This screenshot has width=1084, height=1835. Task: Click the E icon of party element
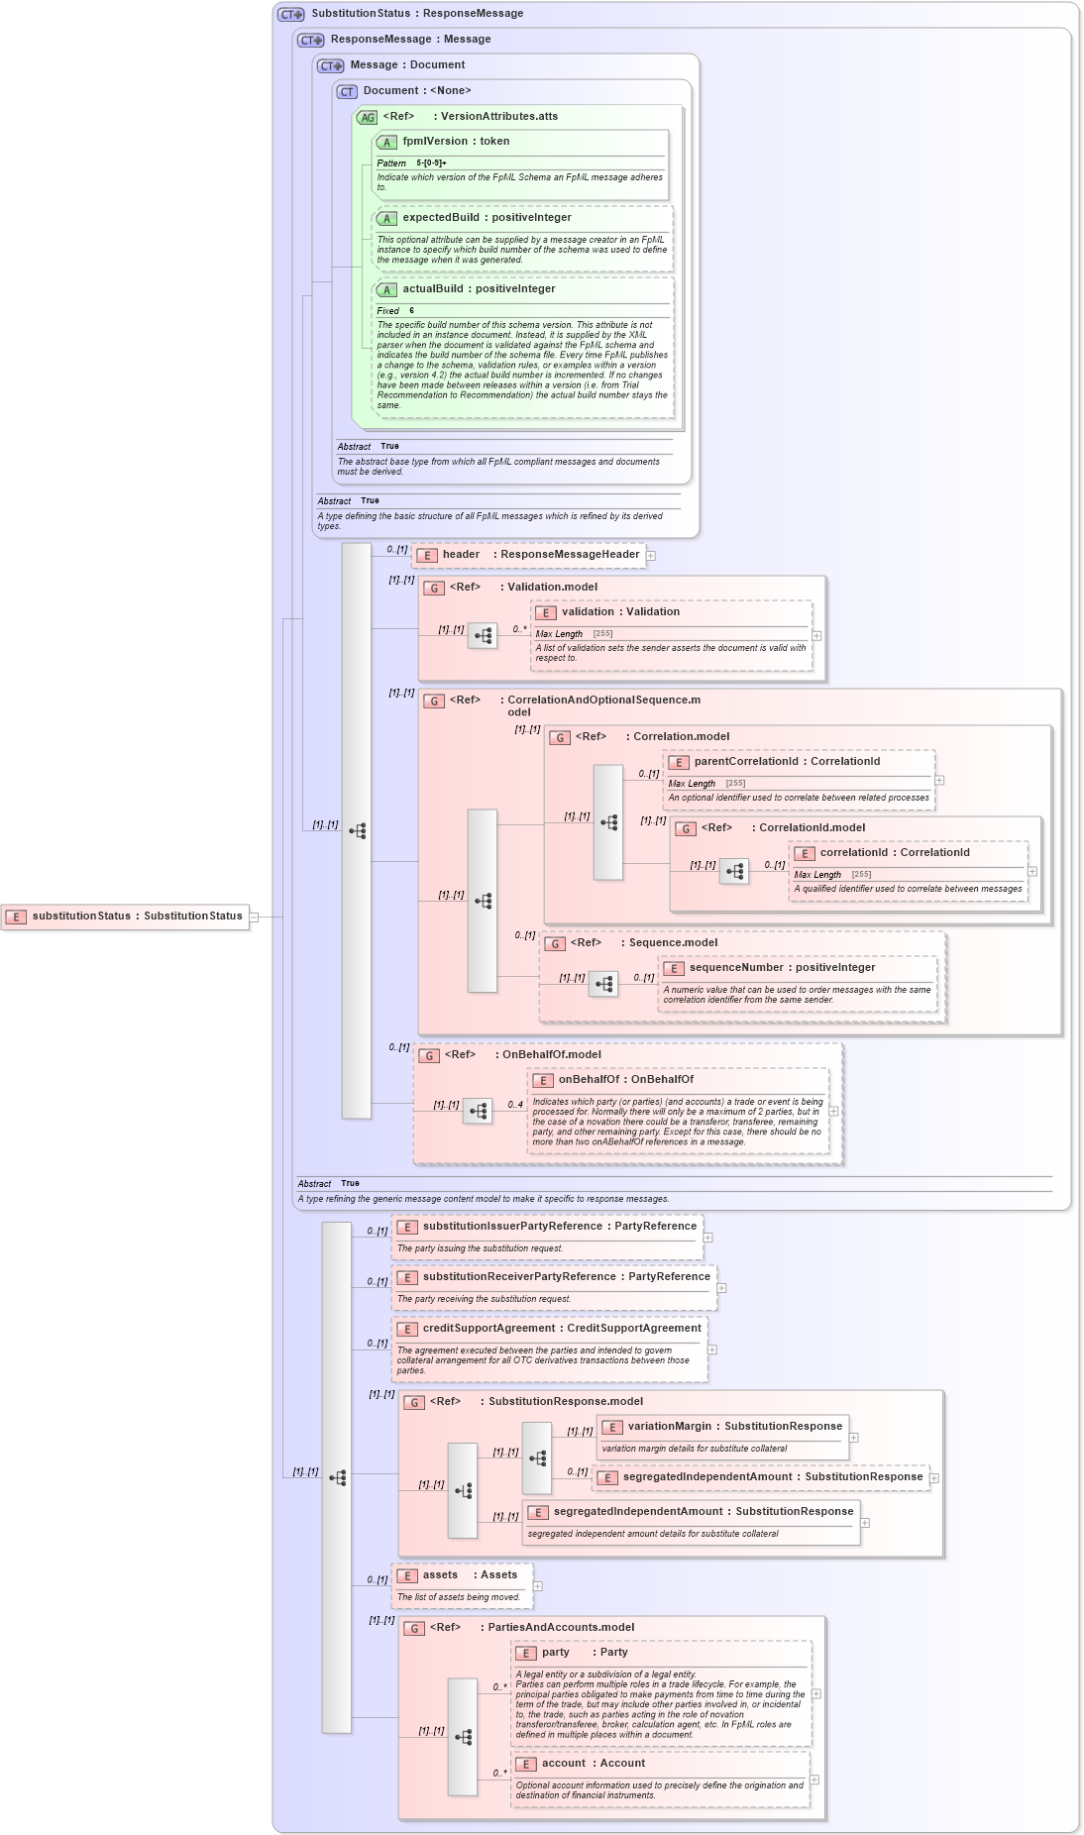click(525, 1653)
